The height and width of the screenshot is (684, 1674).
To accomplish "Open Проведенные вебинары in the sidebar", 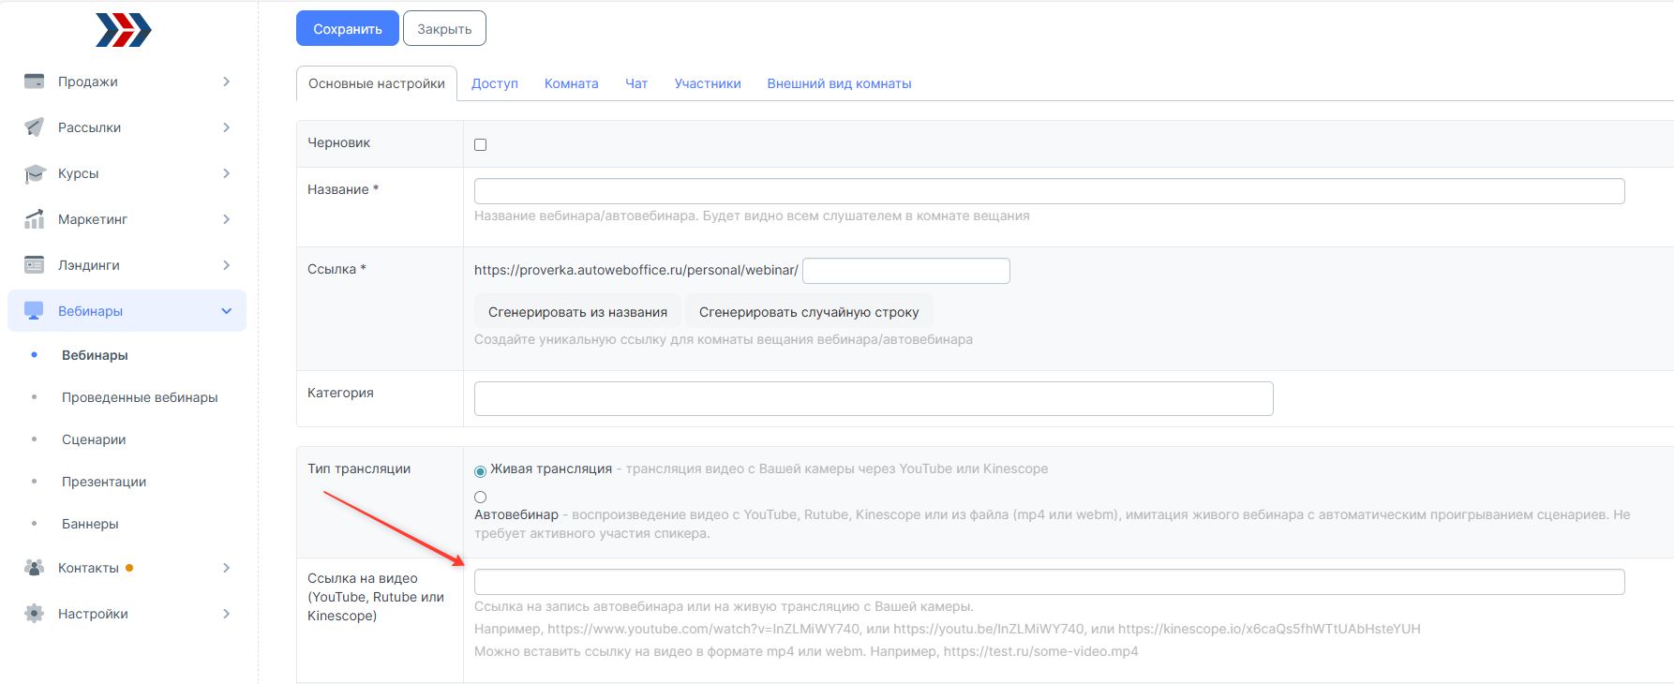I will (x=140, y=397).
